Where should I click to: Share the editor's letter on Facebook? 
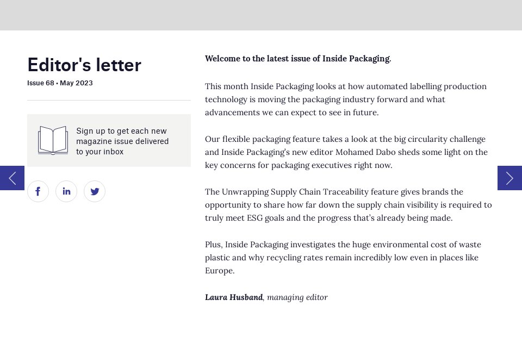click(38, 191)
